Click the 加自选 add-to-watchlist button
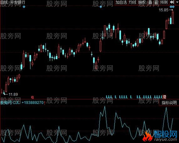This screenshot has height=143, width=179. pyautogui.click(x=121, y=3)
